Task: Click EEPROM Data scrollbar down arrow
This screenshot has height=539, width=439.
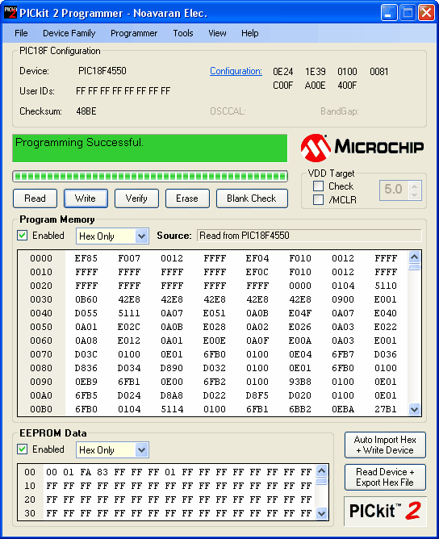Action: (321, 513)
